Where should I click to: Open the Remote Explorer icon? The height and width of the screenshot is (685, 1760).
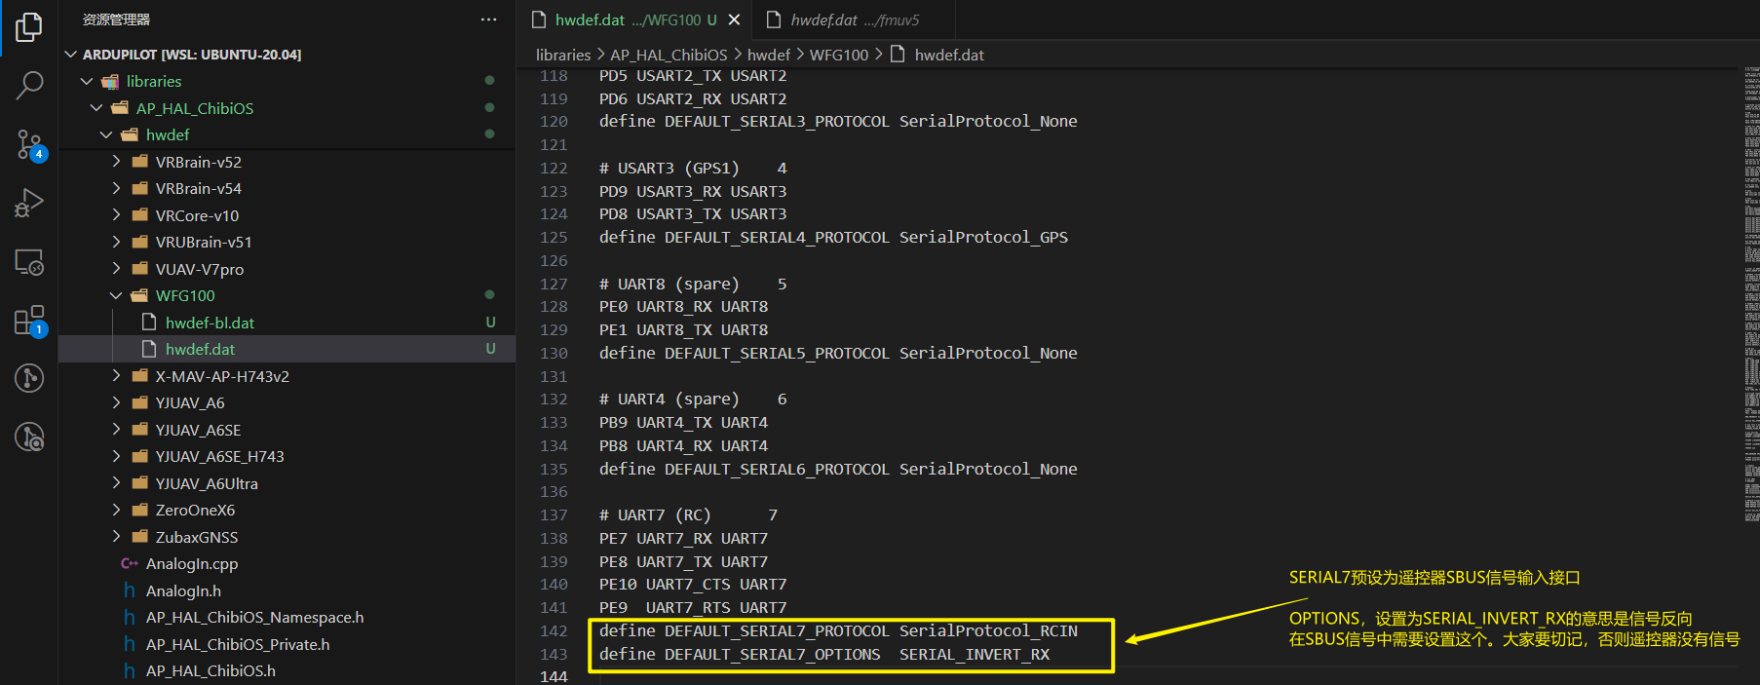(x=29, y=261)
